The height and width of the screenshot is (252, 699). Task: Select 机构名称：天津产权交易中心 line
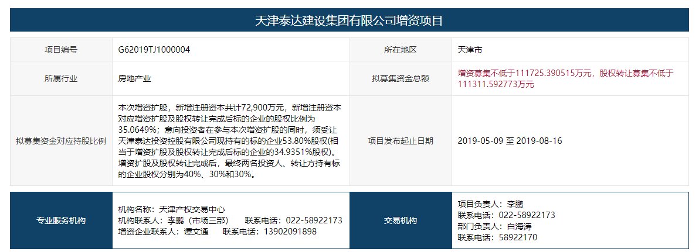[172, 209]
